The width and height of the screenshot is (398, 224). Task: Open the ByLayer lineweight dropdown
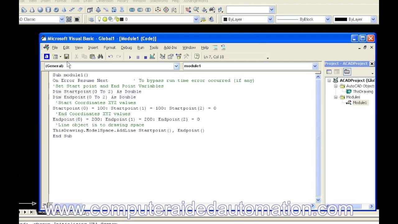point(373,19)
